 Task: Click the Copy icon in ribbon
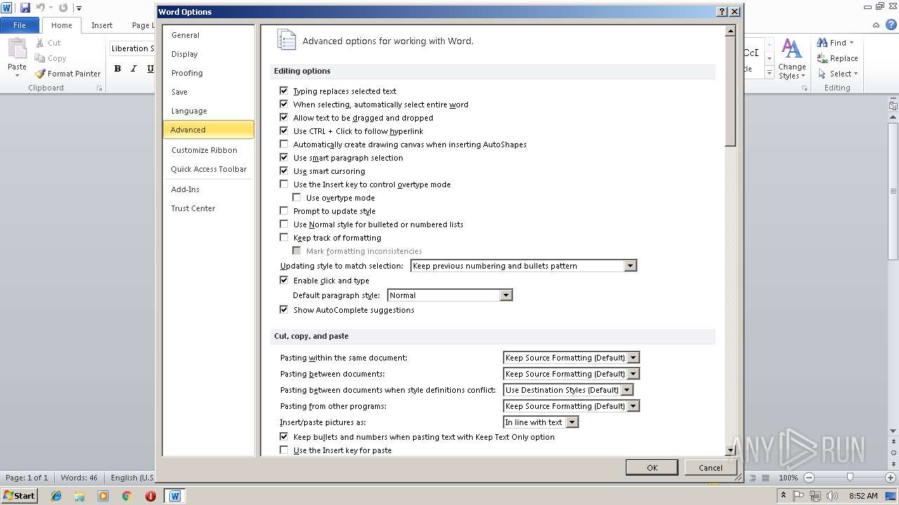(40, 58)
